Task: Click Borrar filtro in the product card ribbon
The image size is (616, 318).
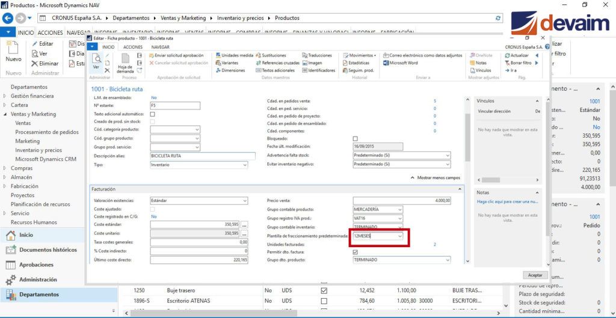Action: point(518,63)
